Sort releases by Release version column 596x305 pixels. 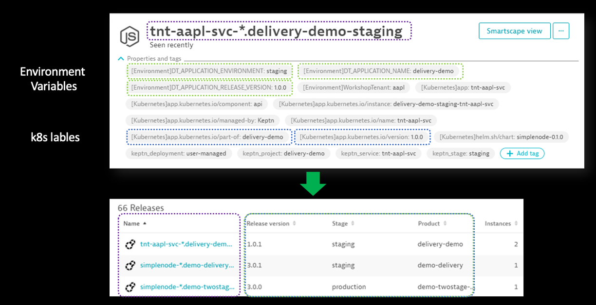coord(271,224)
